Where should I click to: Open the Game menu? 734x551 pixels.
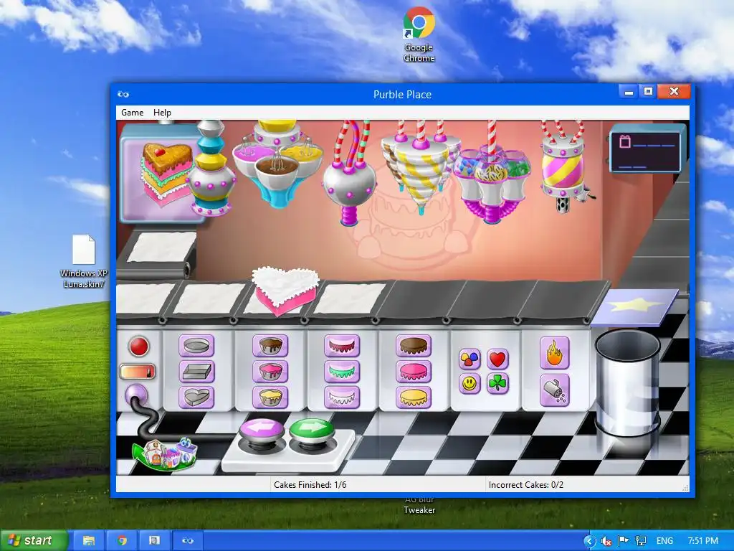132,113
